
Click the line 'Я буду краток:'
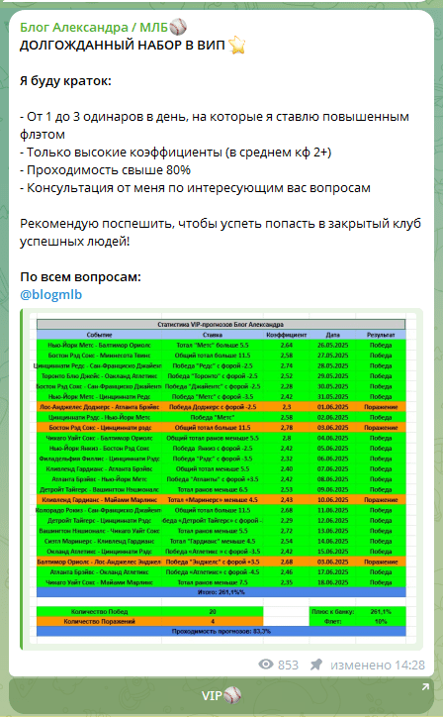65,81
